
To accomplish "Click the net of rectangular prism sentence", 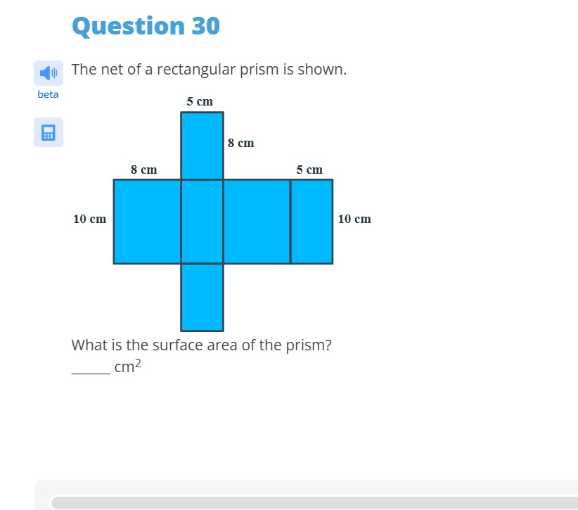I will tap(209, 70).
